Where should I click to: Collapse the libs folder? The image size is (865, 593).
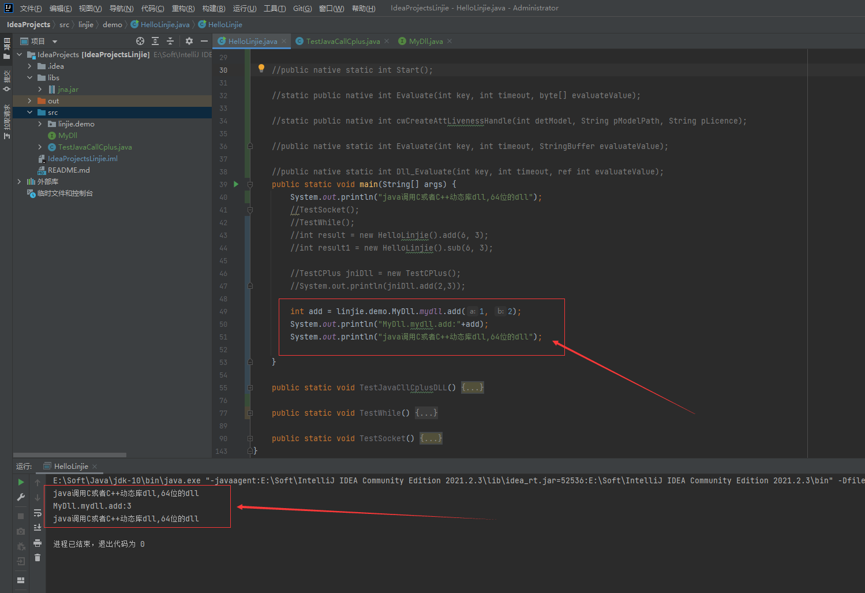coord(29,78)
